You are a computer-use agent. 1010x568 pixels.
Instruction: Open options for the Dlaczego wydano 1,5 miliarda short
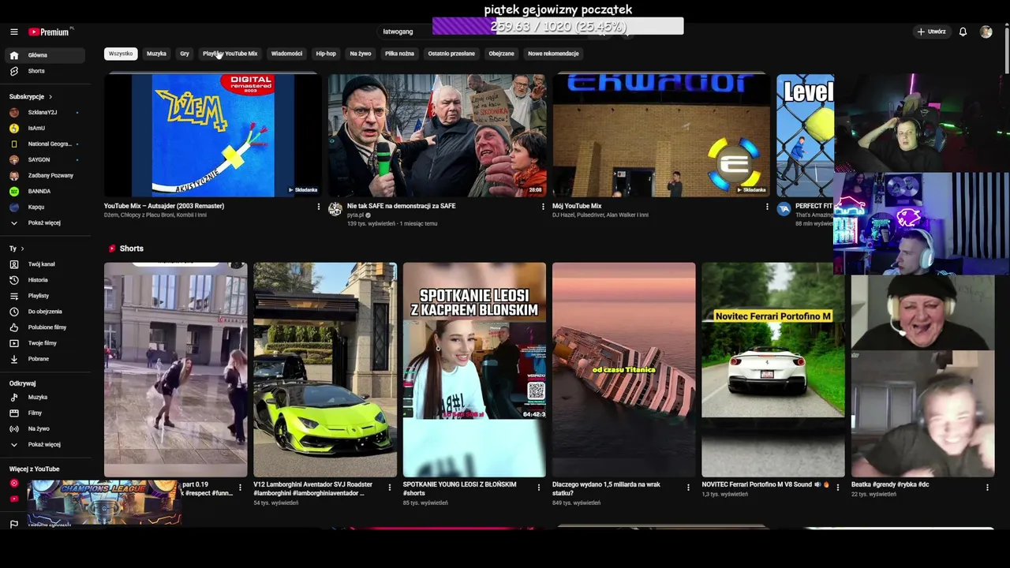[x=688, y=488]
